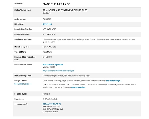Click the published date 5/16/2000
This screenshot has width=149, height=119.
pyautogui.click(x=47, y=57)
